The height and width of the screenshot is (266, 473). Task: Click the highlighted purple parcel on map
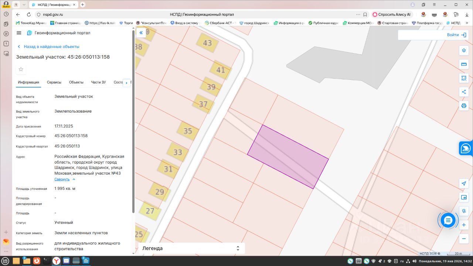[288, 157]
